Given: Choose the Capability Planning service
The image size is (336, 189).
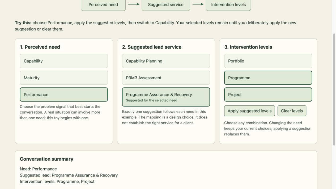Looking at the screenshot, I should 166,61.
